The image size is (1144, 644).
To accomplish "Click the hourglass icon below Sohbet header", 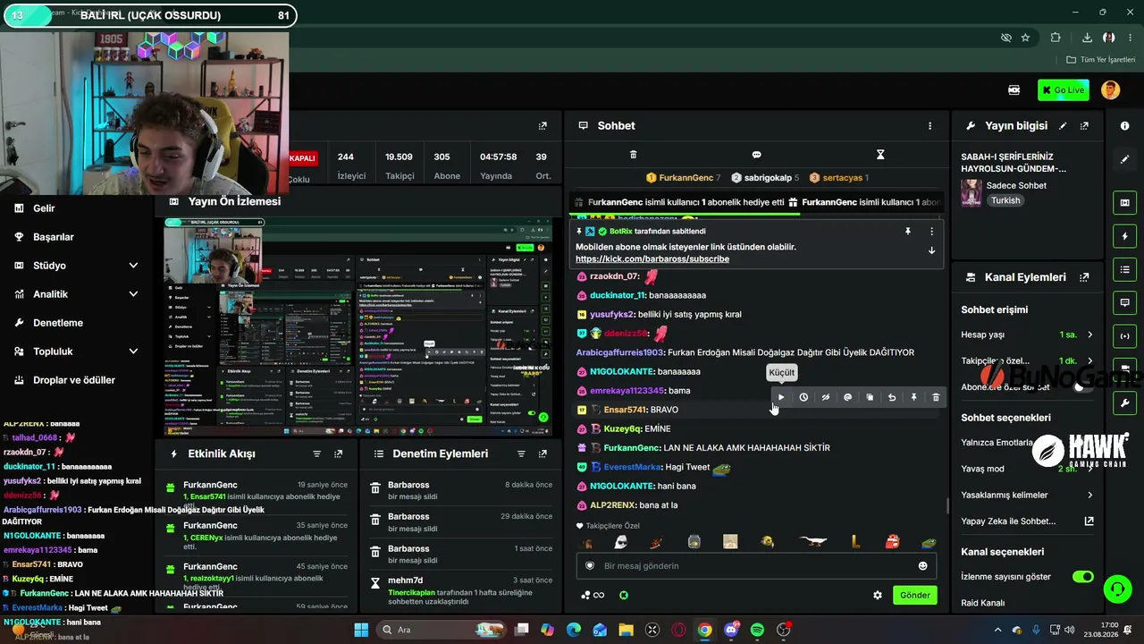I will click(880, 155).
